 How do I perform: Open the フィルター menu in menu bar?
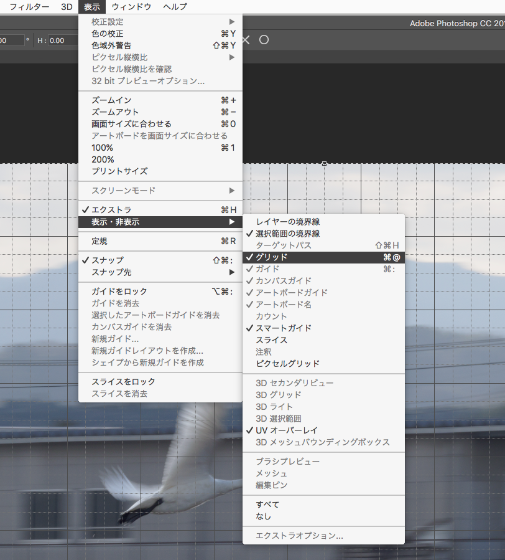tap(29, 7)
